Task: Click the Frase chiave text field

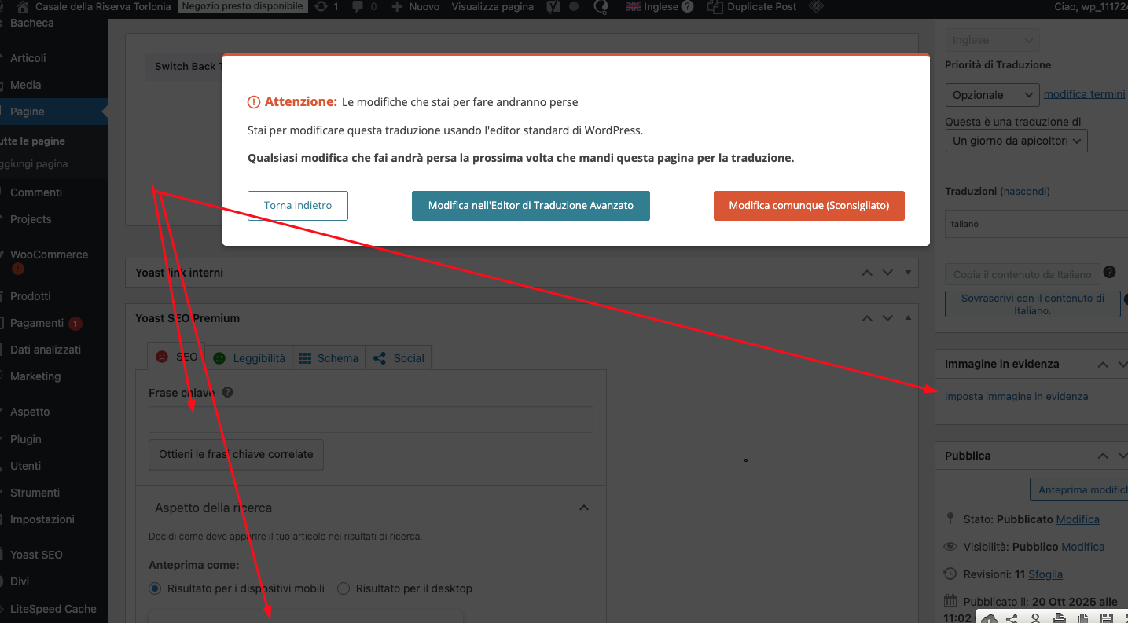Action: pyautogui.click(x=370, y=420)
